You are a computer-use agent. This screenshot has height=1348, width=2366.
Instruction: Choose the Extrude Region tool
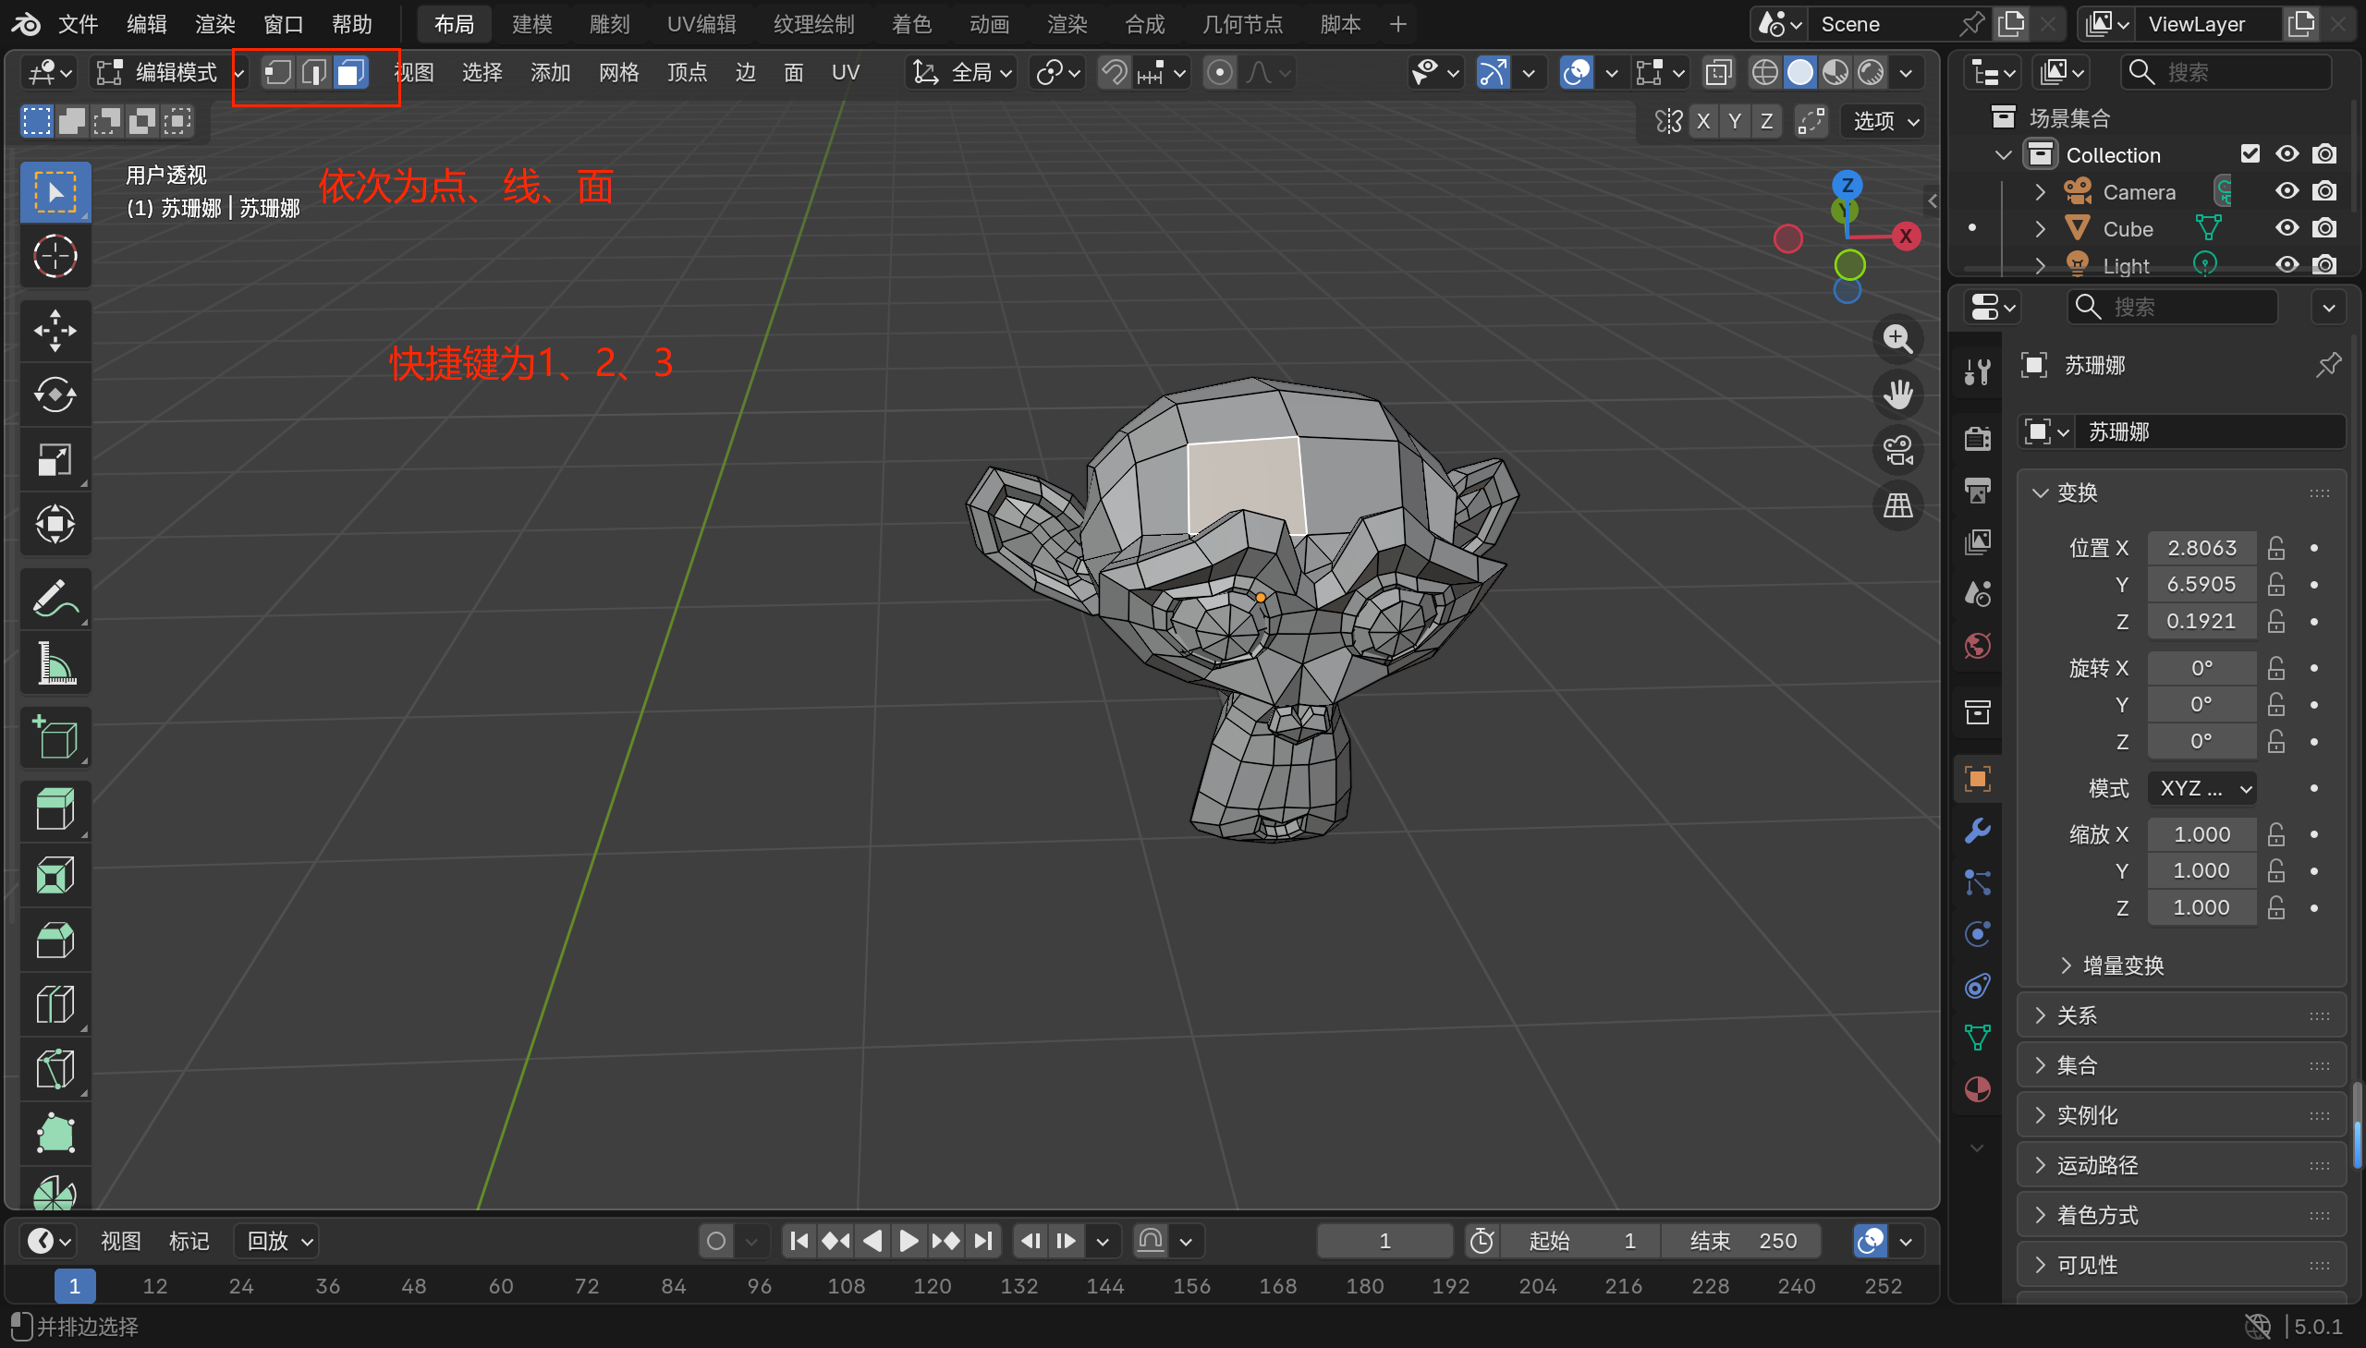55,810
